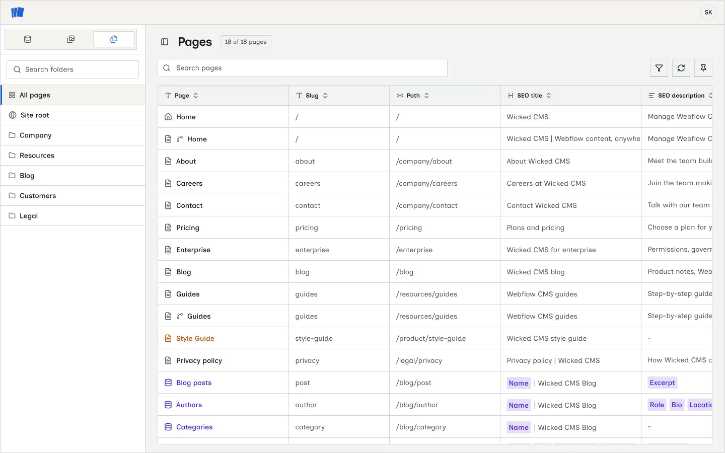Open the filter funnel button
The image size is (725, 453).
[x=659, y=68]
